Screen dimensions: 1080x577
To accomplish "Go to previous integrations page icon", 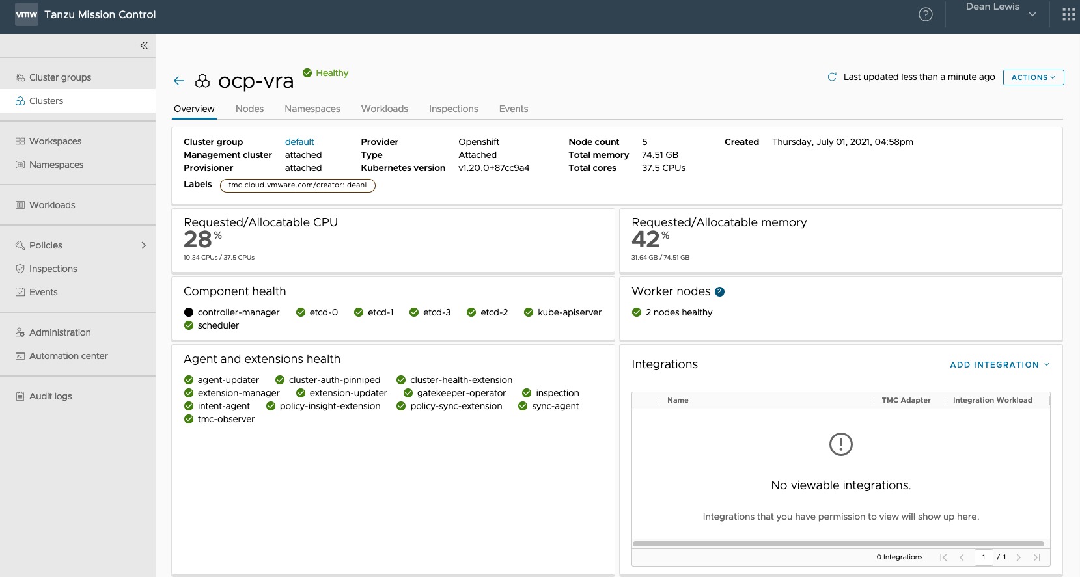I will (x=962, y=557).
